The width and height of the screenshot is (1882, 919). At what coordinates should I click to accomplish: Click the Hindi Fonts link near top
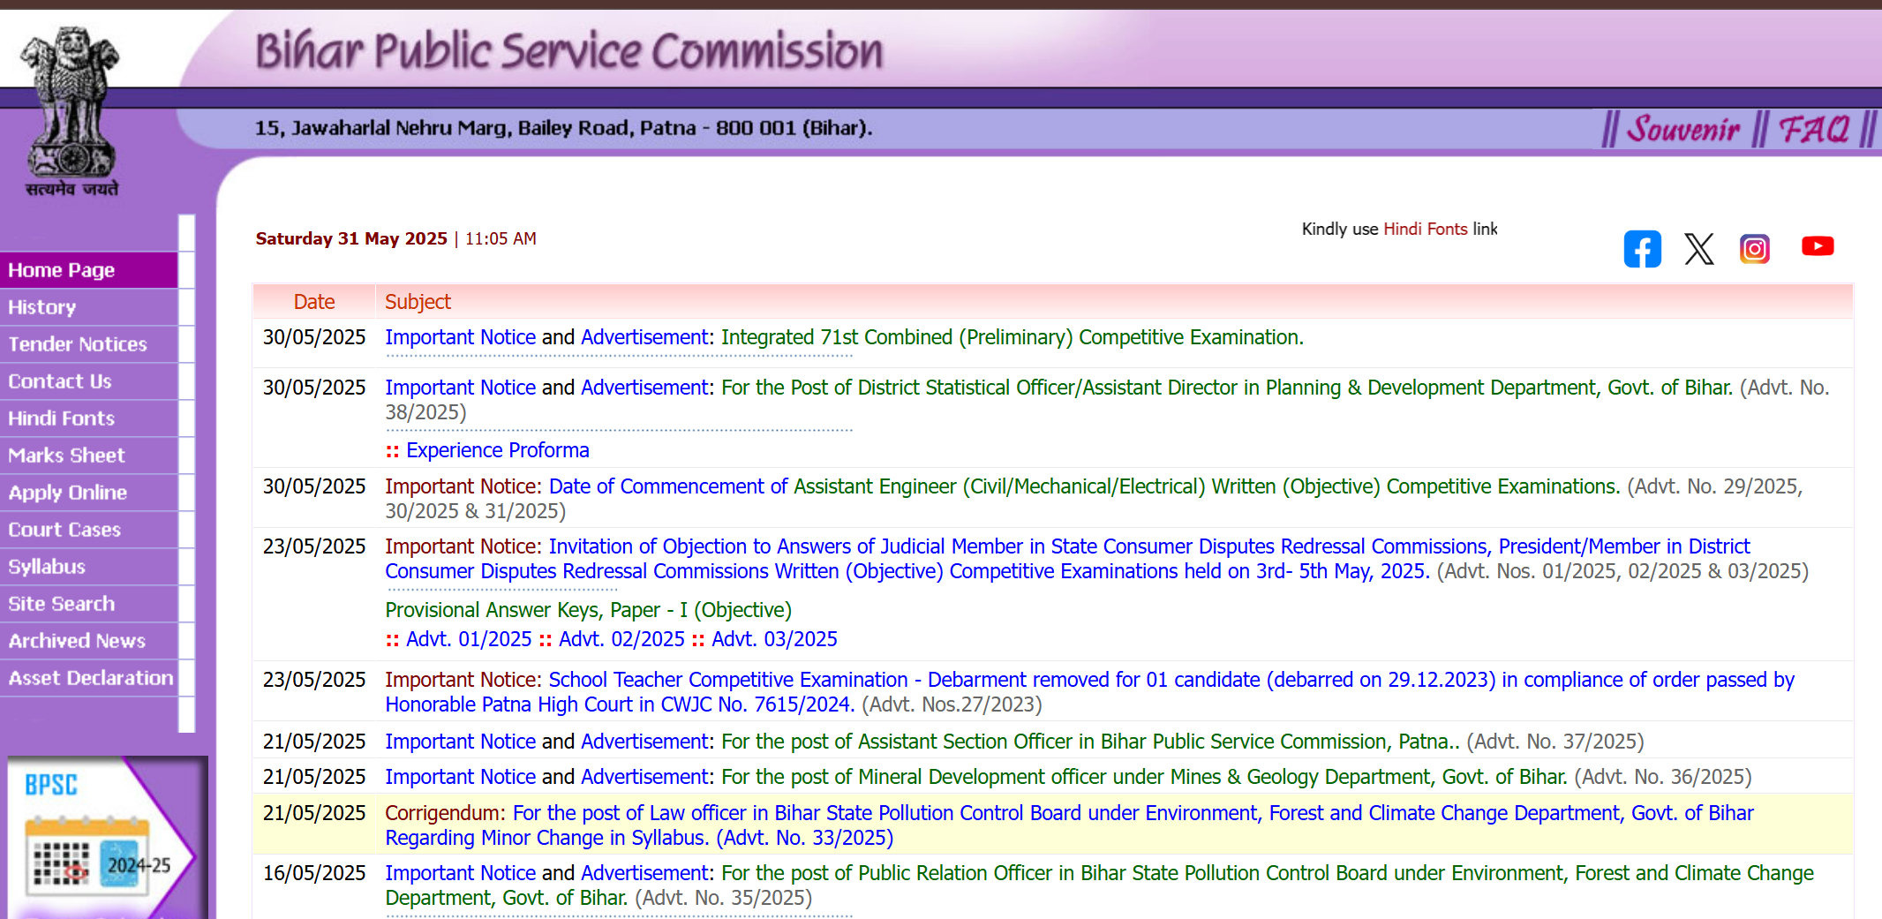(x=1425, y=229)
